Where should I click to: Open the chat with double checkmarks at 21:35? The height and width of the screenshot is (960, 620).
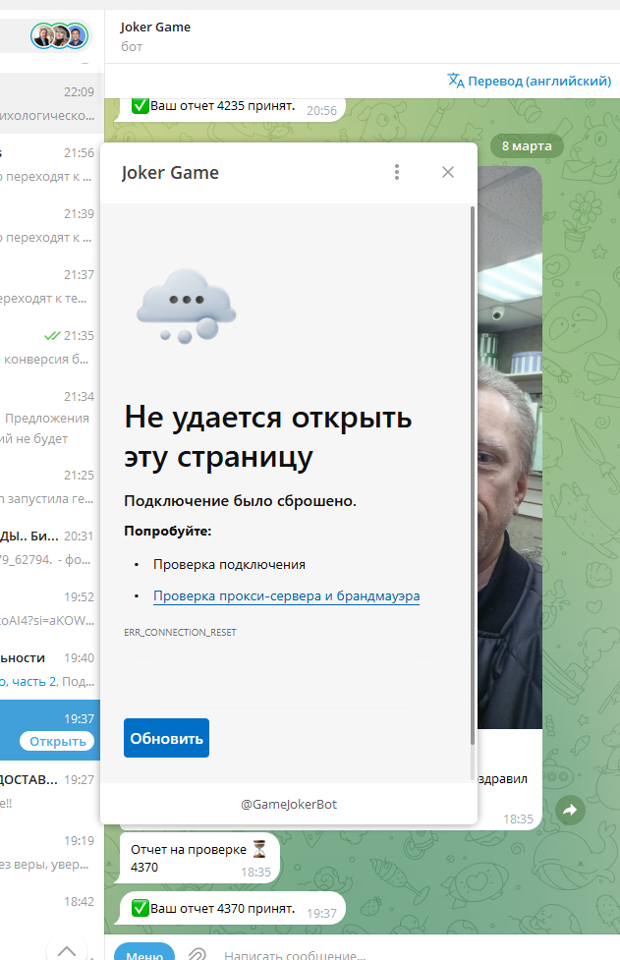pos(51,348)
